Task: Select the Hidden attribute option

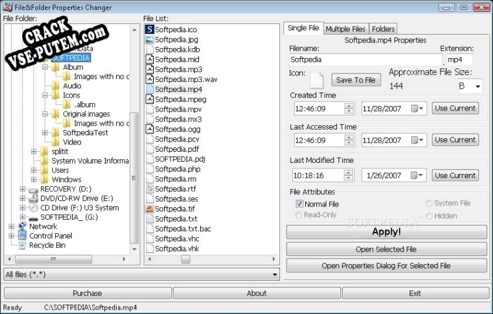Action: 429,216
